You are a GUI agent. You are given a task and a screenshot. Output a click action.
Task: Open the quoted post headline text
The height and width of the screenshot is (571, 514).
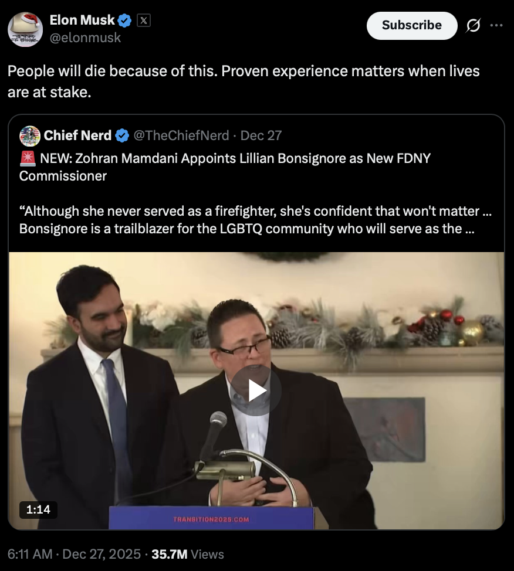[225, 167]
